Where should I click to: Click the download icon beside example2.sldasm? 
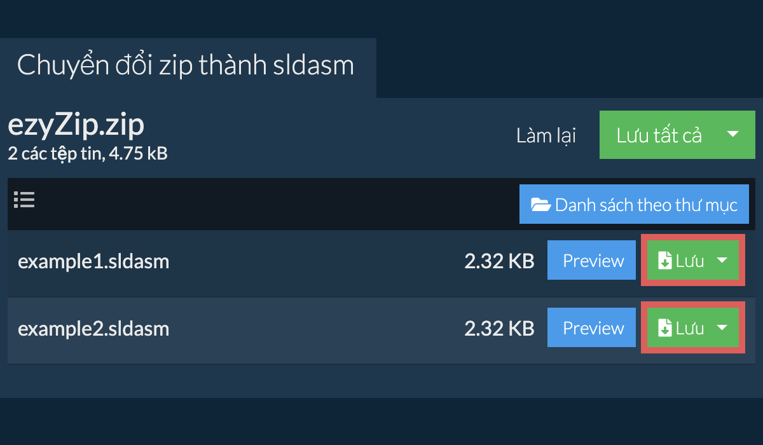pyautogui.click(x=664, y=328)
